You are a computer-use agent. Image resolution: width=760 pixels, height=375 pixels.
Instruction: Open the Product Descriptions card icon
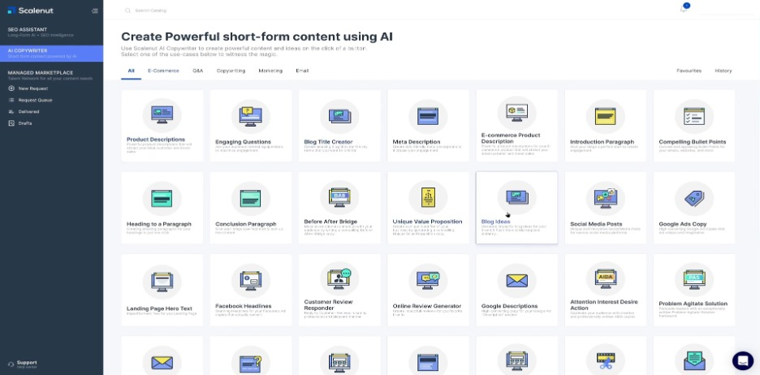click(162, 115)
